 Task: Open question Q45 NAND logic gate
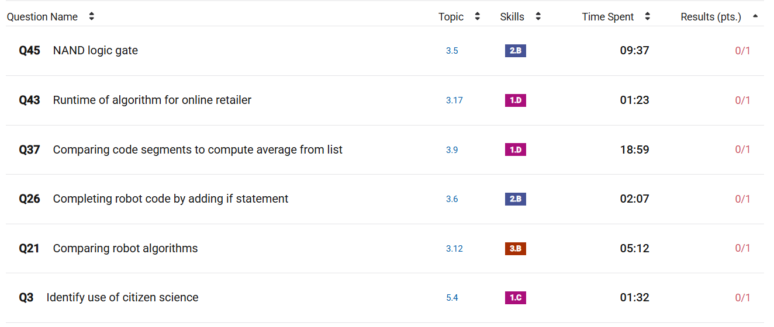[x=95, y=51]
